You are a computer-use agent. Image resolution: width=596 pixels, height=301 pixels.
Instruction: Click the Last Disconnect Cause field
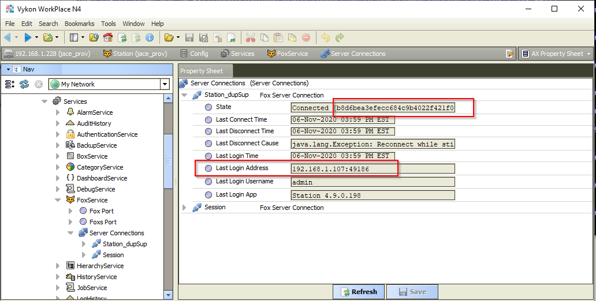click(373, 144)
